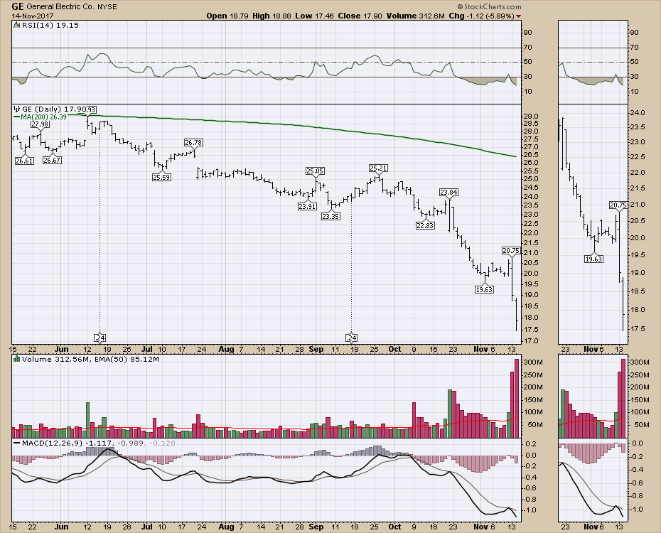Click the Low 17.46 value
Screen dimensions: 661x533
tap(314, 16)
